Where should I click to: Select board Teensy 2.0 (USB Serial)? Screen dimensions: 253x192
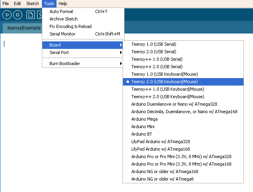183,52
